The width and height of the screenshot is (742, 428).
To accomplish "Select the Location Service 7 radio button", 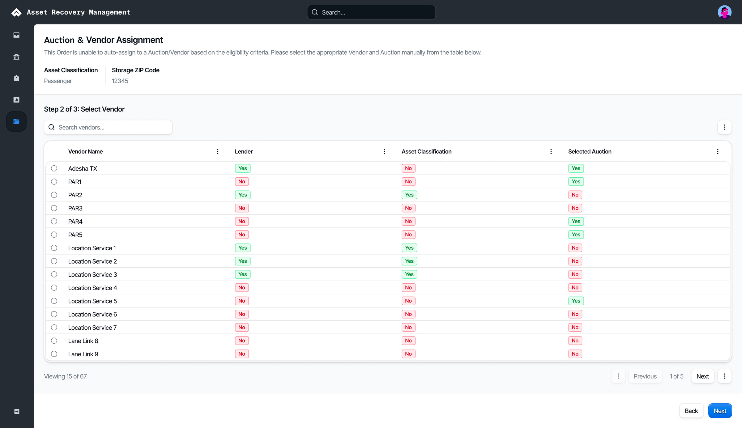I will tap(54, 327).
